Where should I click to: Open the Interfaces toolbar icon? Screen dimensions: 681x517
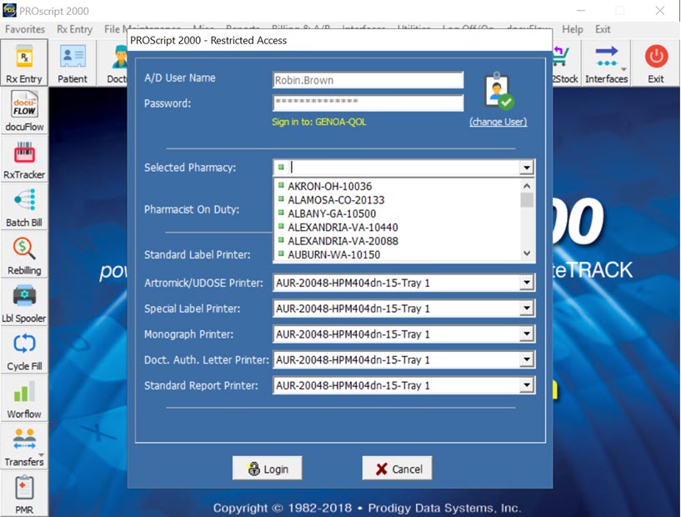tap(606, 63)
